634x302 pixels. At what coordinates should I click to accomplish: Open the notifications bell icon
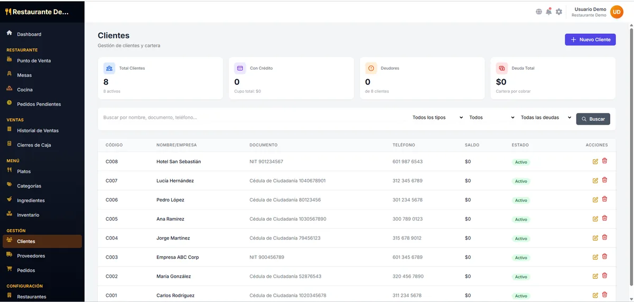[548, 12]
